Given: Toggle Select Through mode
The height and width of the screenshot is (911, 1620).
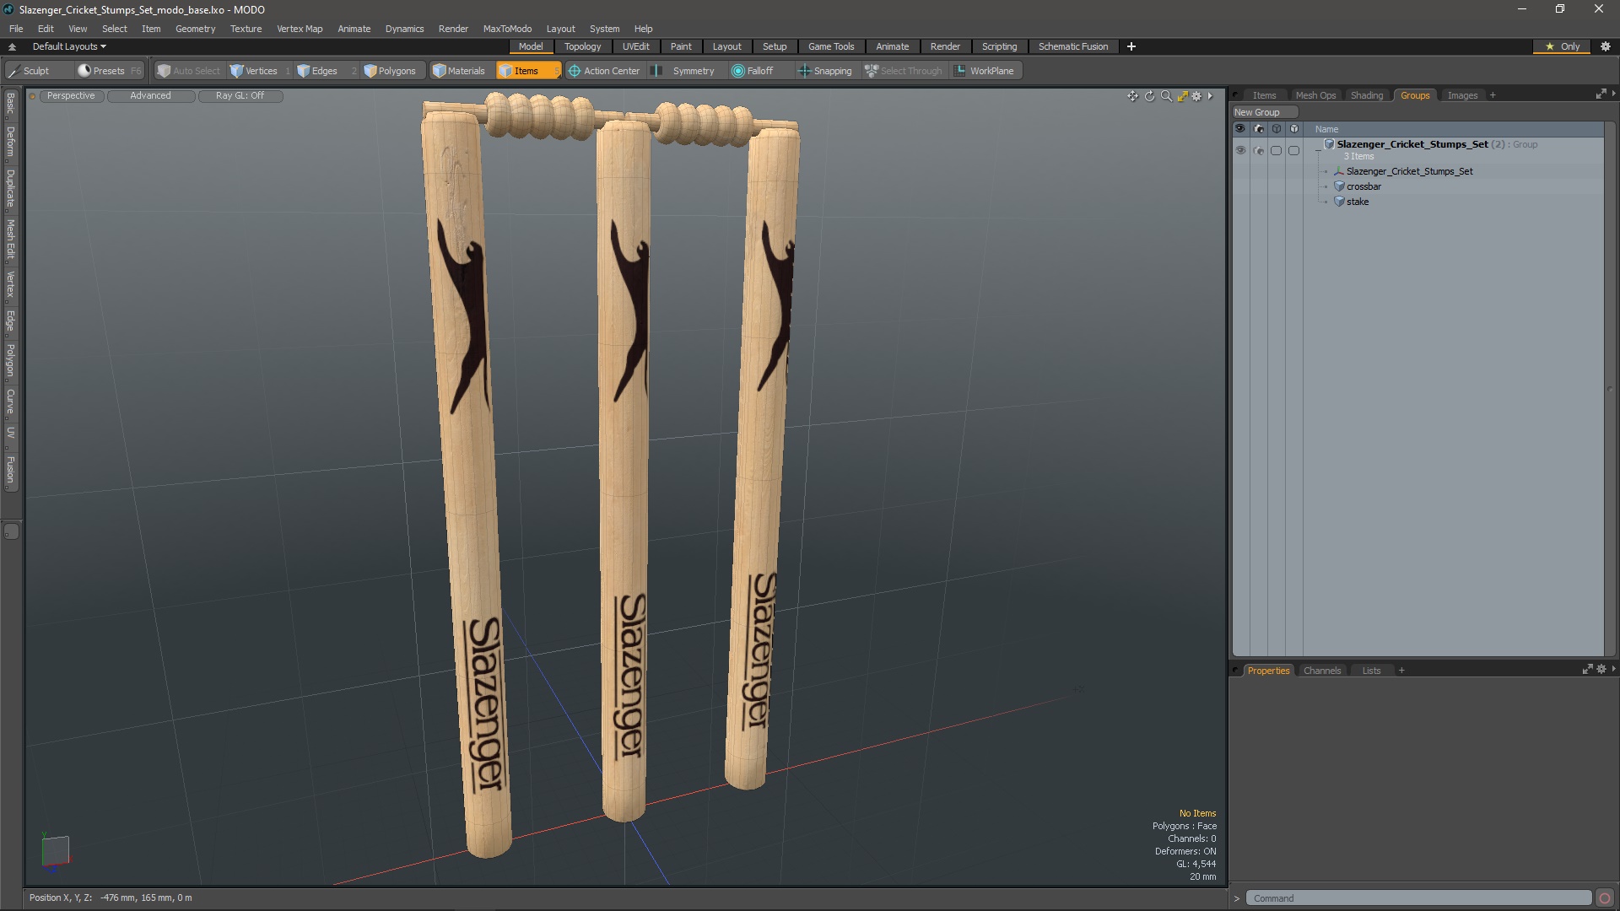Looking at the screenshot, I should (903, 71).
